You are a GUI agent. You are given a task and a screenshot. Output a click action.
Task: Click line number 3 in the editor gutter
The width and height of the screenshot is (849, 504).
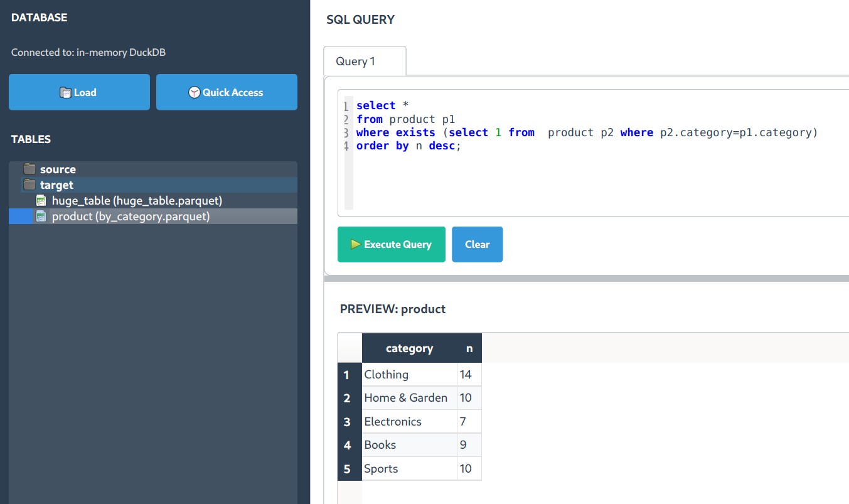[x=346, y=132]
